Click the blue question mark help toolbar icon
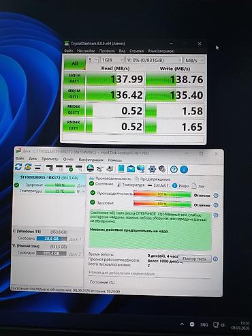This screenshot has height=336, width=252. (174, 170)
